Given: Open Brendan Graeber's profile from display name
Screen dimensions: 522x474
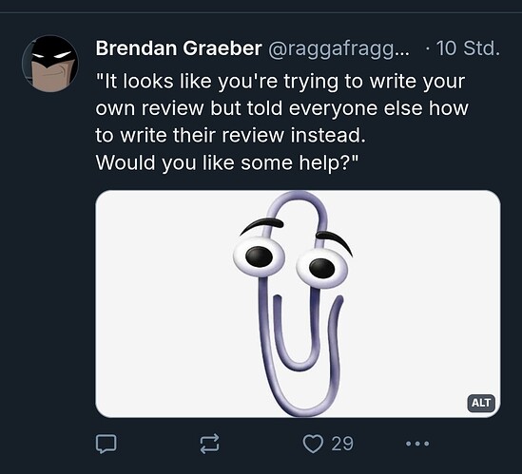Looking at the screenshot, I should 179,48.
